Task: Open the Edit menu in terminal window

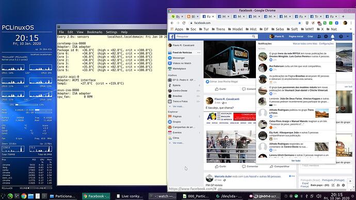Action: [70, 32]
